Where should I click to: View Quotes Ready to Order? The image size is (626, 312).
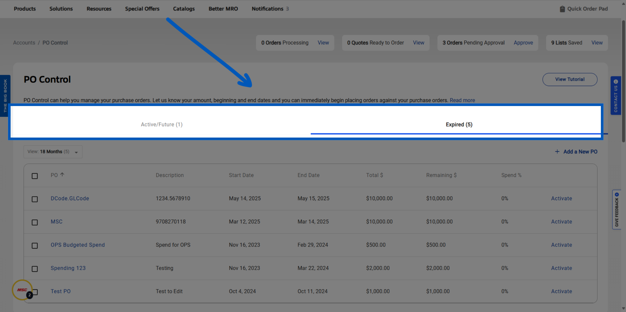click(x=418, y=43)
